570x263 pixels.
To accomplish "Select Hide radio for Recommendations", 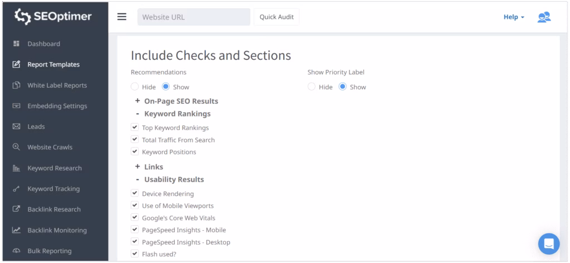I will click(x=135, y=87).
